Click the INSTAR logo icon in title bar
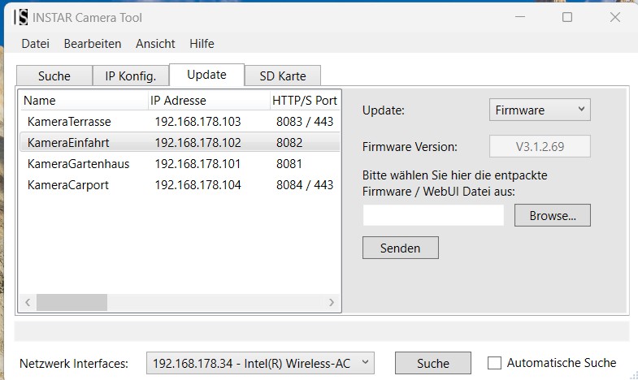 tap(21, 18)
